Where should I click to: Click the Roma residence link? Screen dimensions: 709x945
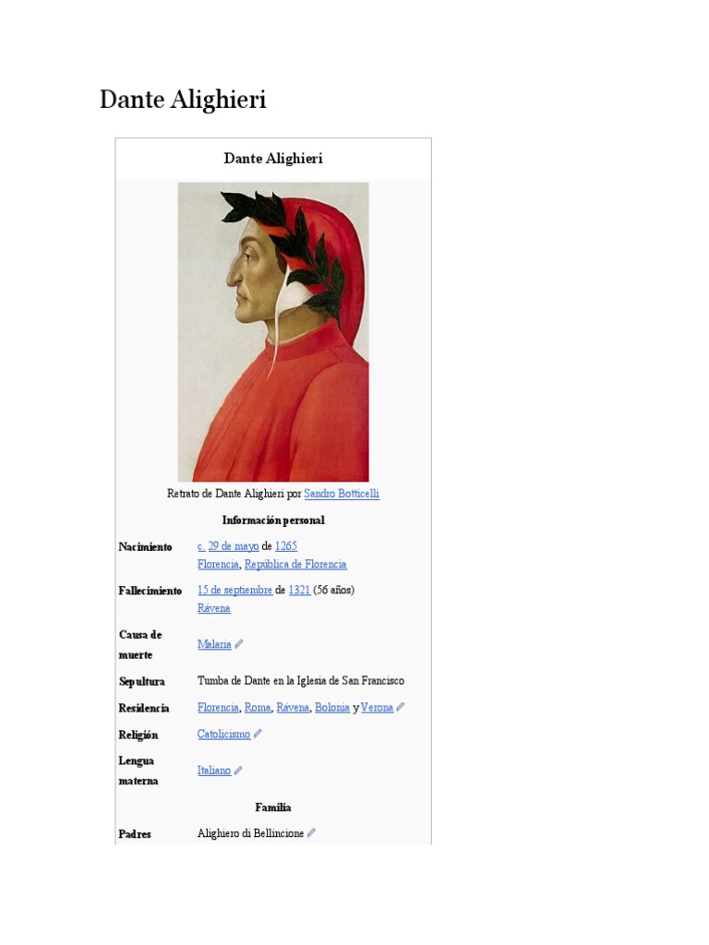point(258,708)
